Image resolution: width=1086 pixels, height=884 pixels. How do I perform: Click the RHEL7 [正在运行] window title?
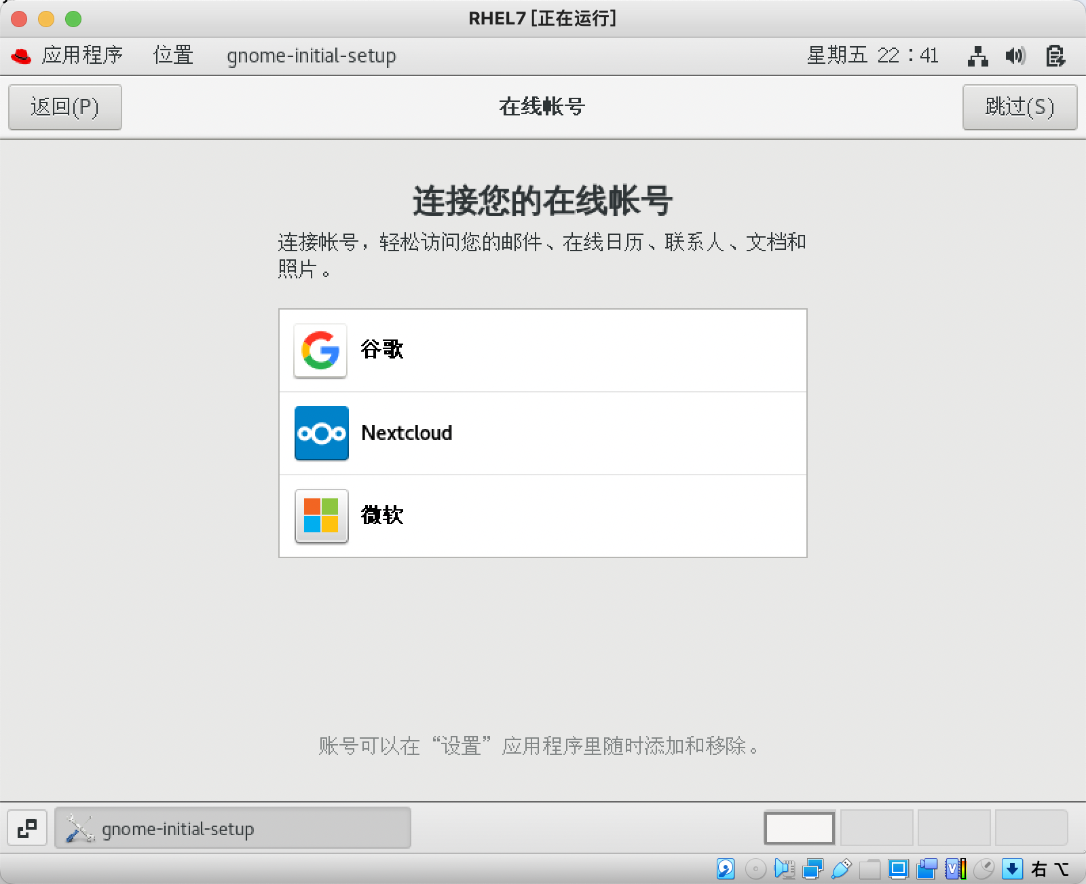tap(542, 18)
